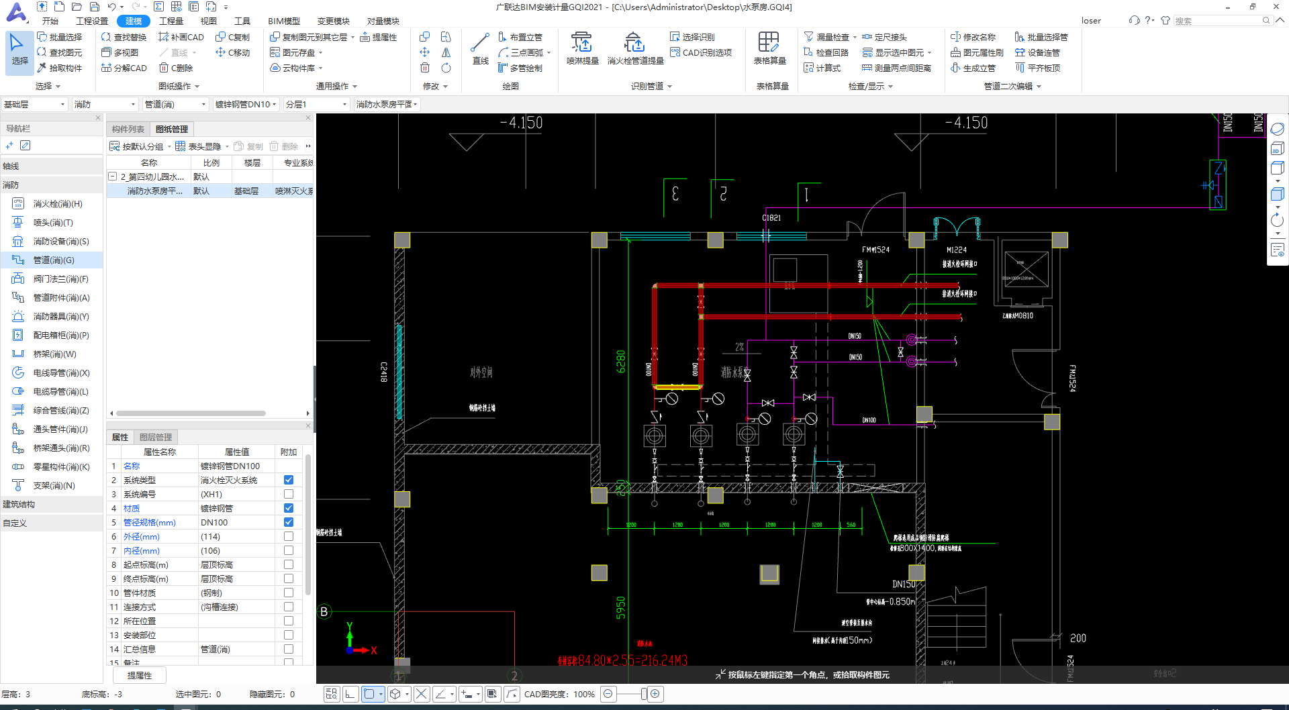1289x710 pixels.
Task: Open the 工程量 ribbon tab
Action: point(171,21)
